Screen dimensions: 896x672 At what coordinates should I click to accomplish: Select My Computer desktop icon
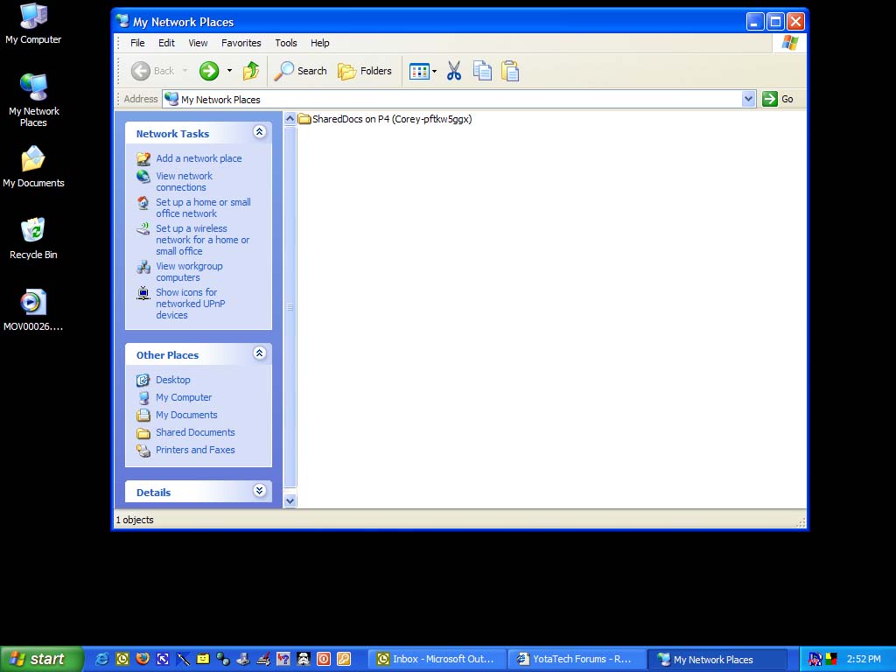click(x=33, y=24)
